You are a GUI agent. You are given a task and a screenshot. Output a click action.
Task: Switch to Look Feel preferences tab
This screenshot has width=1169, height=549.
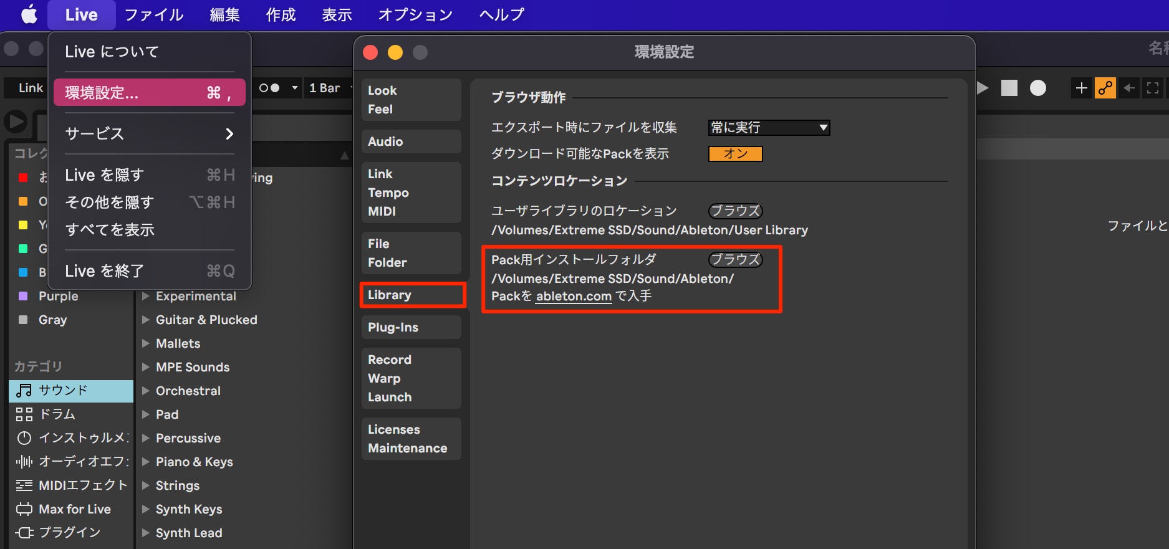(x=411, y=100)
